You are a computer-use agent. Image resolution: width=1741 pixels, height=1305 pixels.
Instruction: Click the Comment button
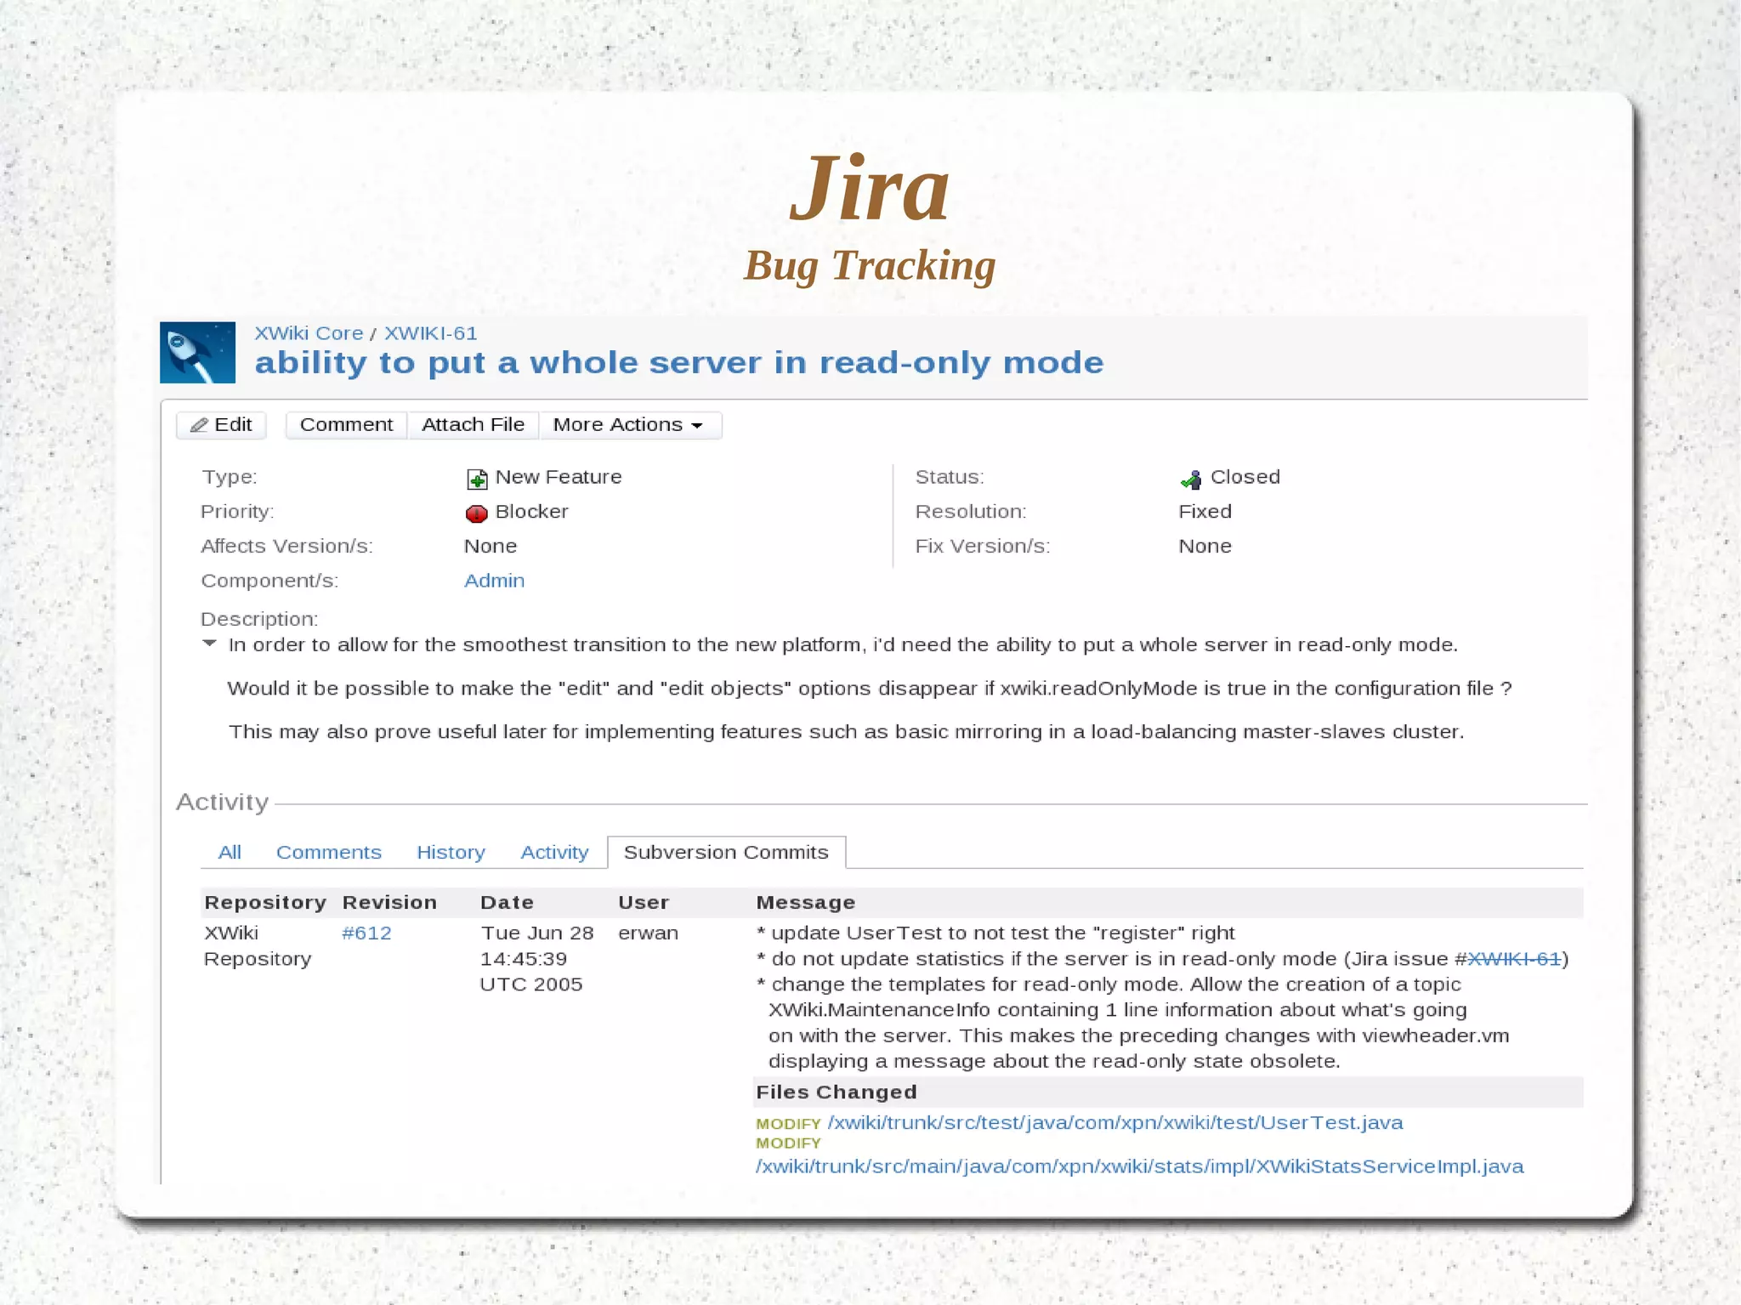tap(346, 425)
